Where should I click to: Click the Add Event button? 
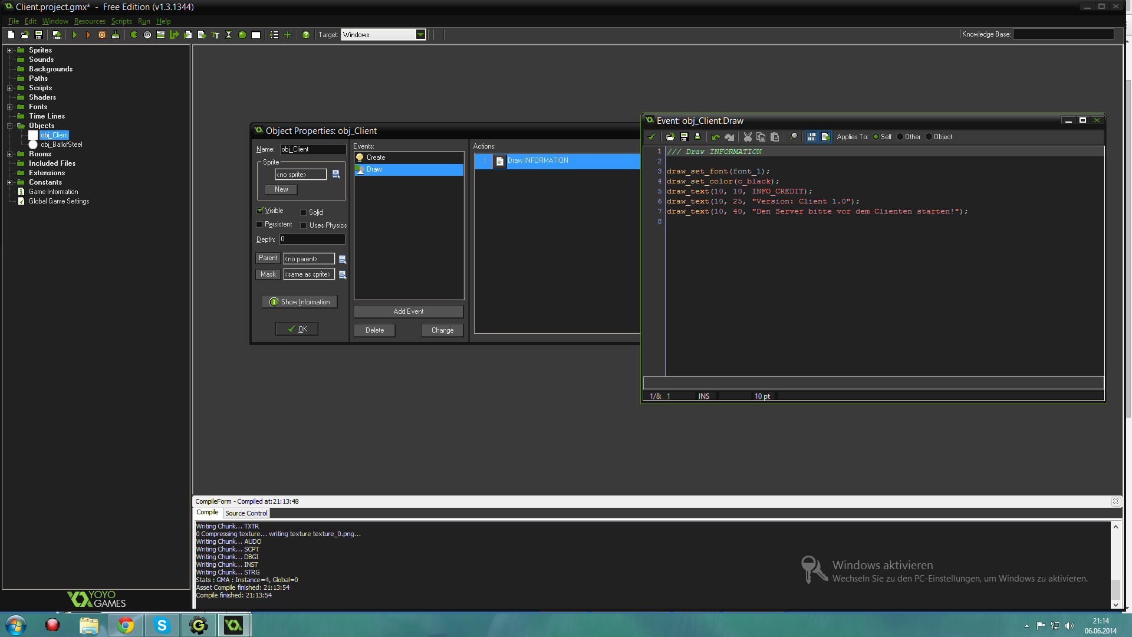(408, 311)
